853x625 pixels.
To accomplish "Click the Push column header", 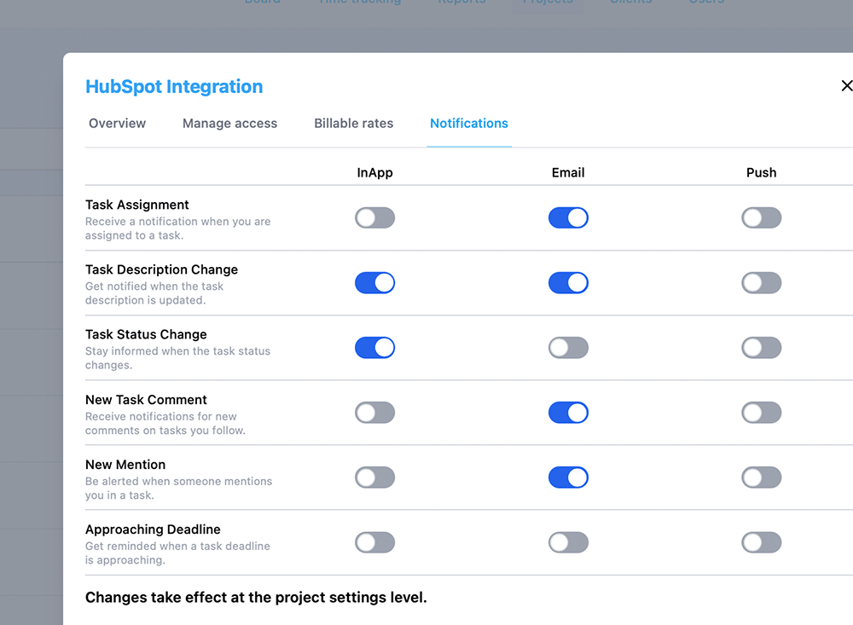I will click(761, 172).
